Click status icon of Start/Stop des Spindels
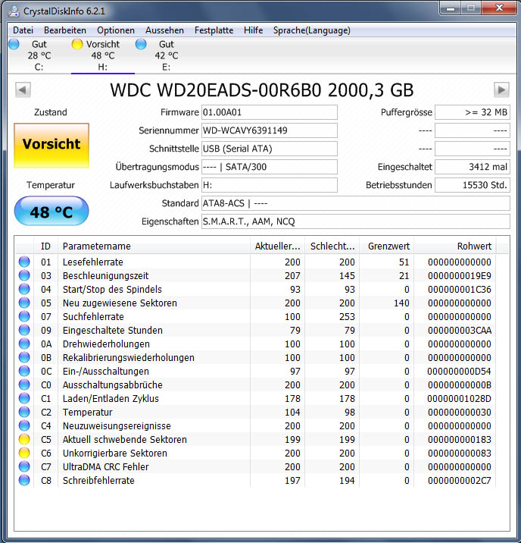 click(x=24, y=289)
